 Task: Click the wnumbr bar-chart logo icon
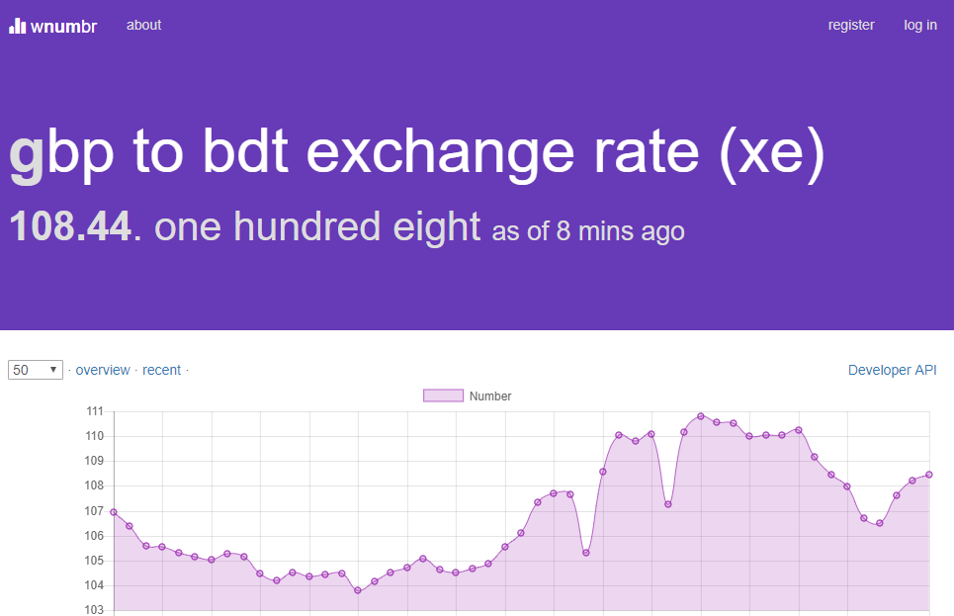tap(18, 26)
